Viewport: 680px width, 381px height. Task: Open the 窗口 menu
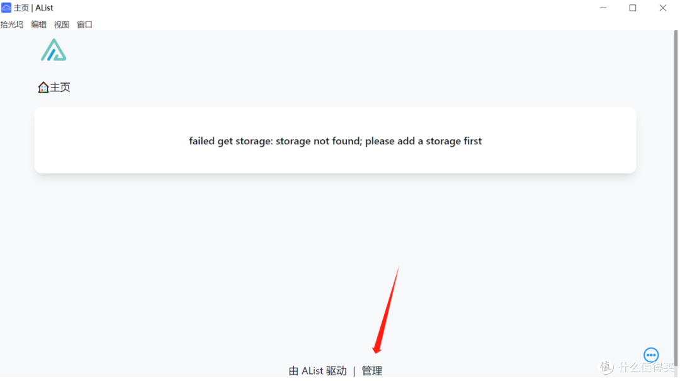pyautogui.click(x=84, y=25)
